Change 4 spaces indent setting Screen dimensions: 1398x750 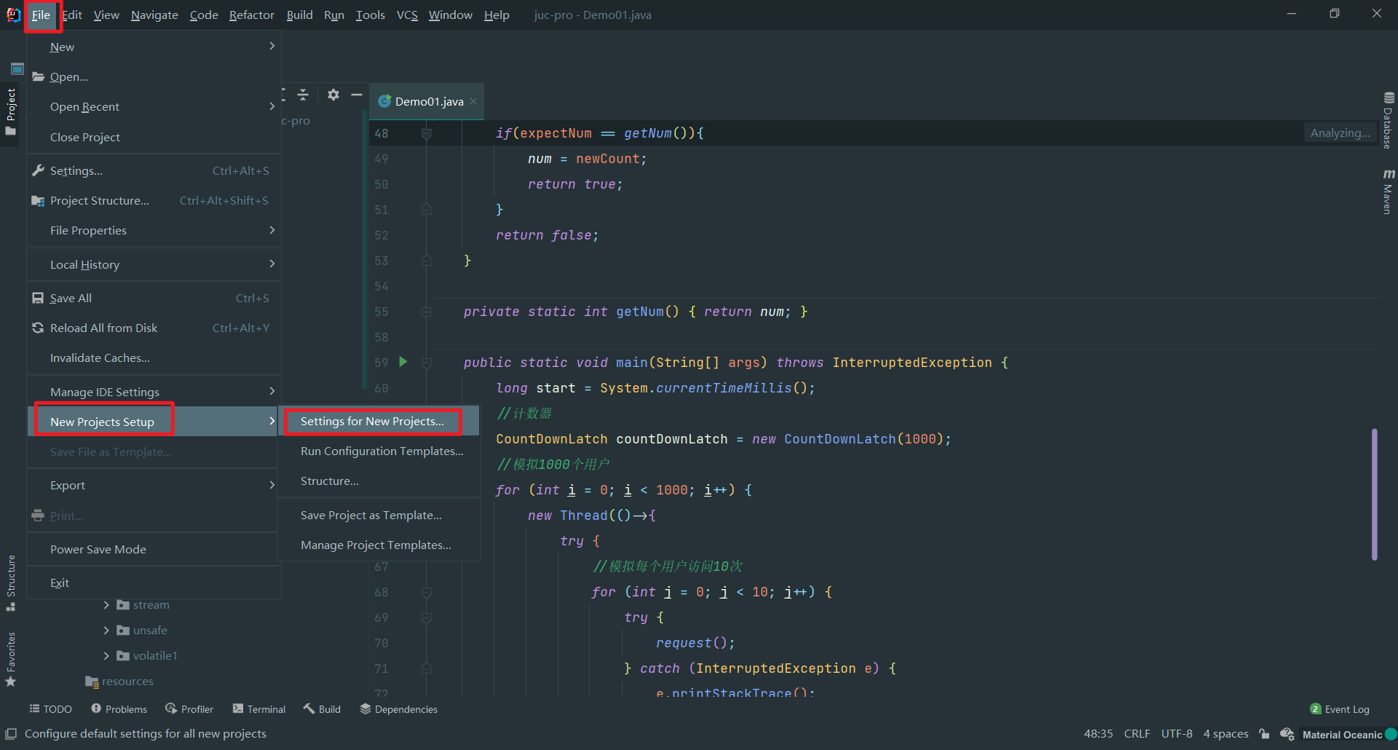pyautogui.click(x=1225, y=734)
